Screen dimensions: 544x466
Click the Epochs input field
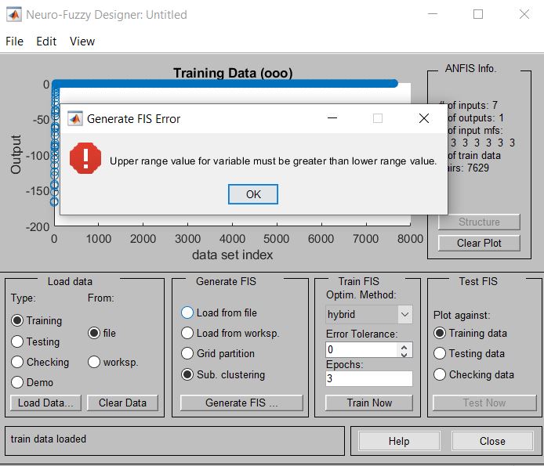click(369, 378)
